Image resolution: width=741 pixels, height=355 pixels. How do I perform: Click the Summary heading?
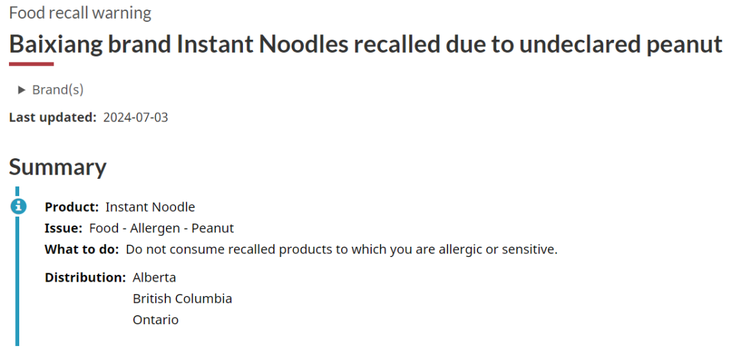58,167
